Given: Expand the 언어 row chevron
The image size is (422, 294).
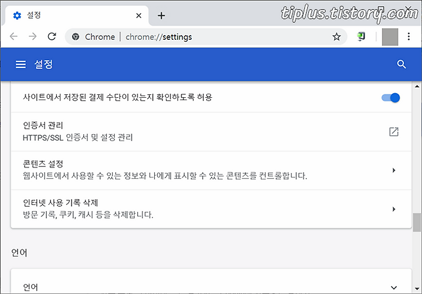Looking at the screenshot, I should (394, 288).
